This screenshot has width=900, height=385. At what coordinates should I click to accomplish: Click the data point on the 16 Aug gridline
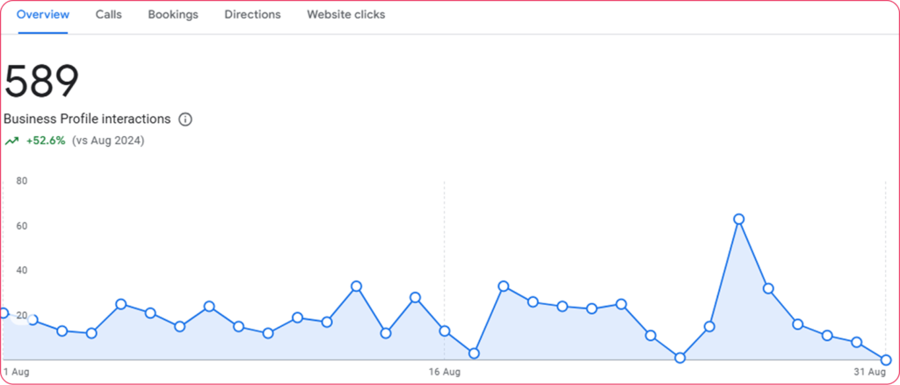(445, 331)
